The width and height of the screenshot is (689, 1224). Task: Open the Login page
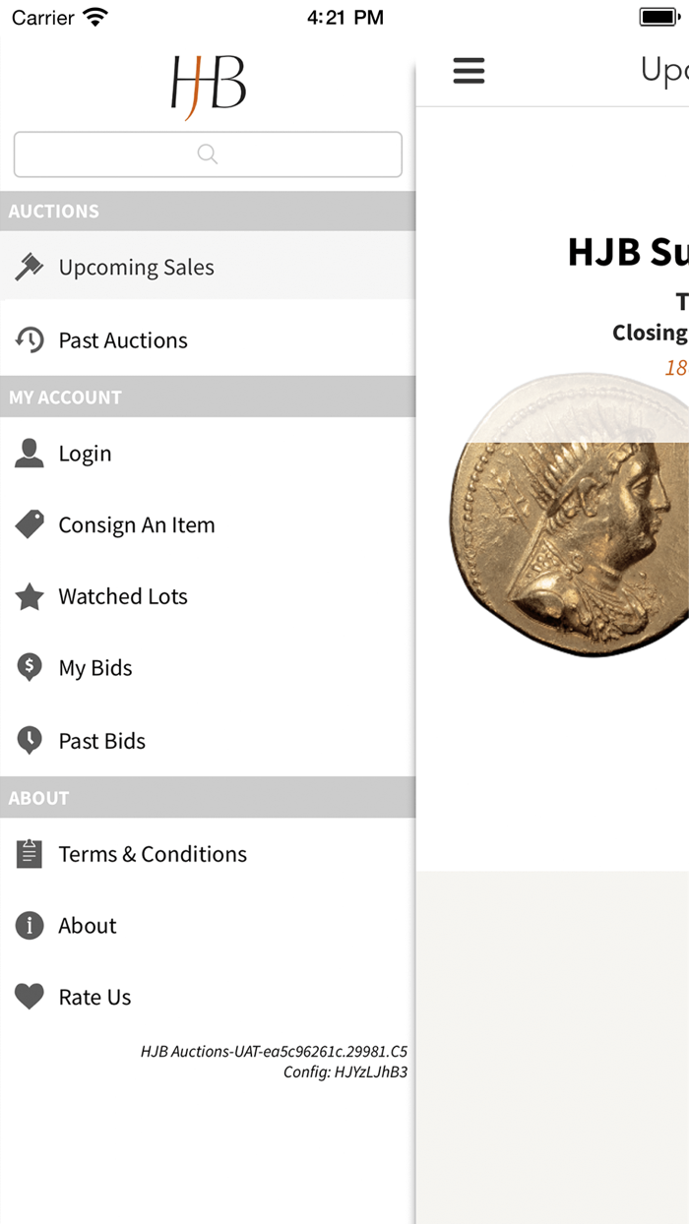(x=86, y=453)
